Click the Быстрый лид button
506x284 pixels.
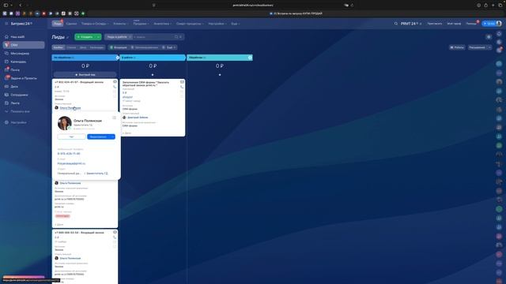(x=85, y=75)
